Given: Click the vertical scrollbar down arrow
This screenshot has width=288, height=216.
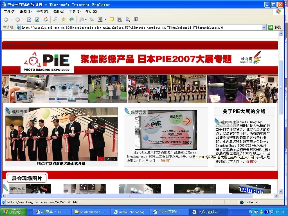Looking at the screenshot, I should point(281,191).
